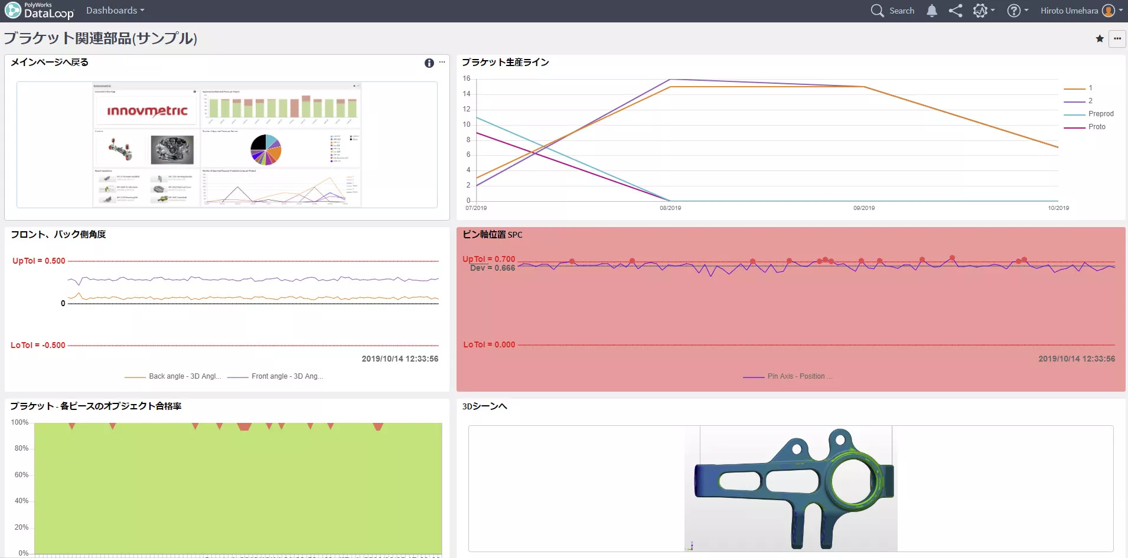
Task: Click info icon on main page widget
Action: click(x=429, y=63)
